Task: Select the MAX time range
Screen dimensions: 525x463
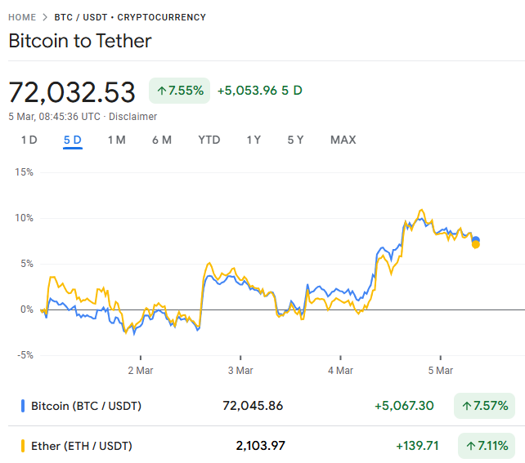Action: click(x=343, y=140)
